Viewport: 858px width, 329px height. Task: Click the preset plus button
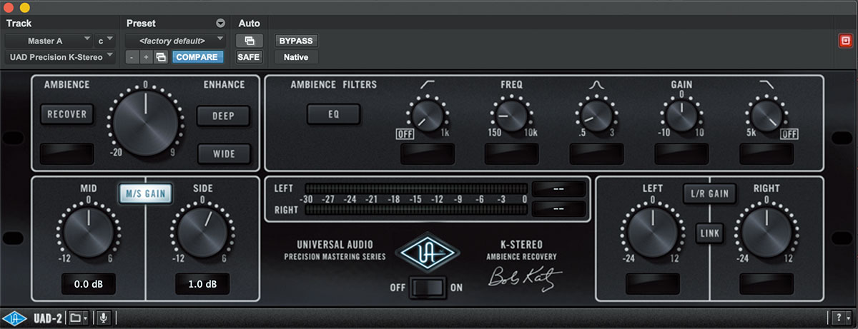(146, 57)
